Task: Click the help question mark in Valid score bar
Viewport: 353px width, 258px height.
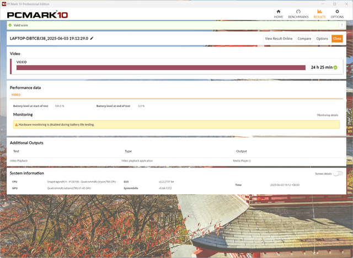Action: click(x=342, y=25)
